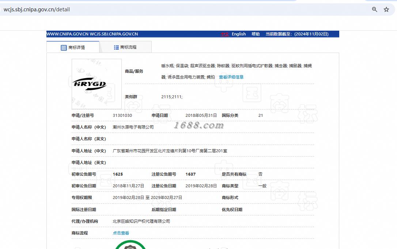Click the 后期指定日期 label
Image resolution: width=397 pixels, height=249 pixels.
(164, 210)
